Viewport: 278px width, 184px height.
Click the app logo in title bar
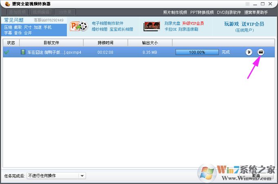7,4
